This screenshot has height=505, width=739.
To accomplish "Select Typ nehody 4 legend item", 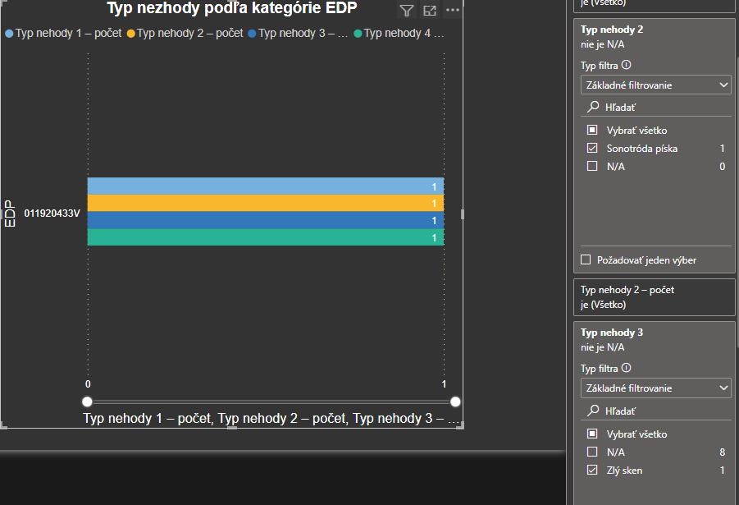I will pos(399,33).
